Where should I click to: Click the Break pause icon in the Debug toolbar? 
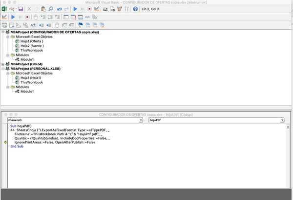point(20,17)
